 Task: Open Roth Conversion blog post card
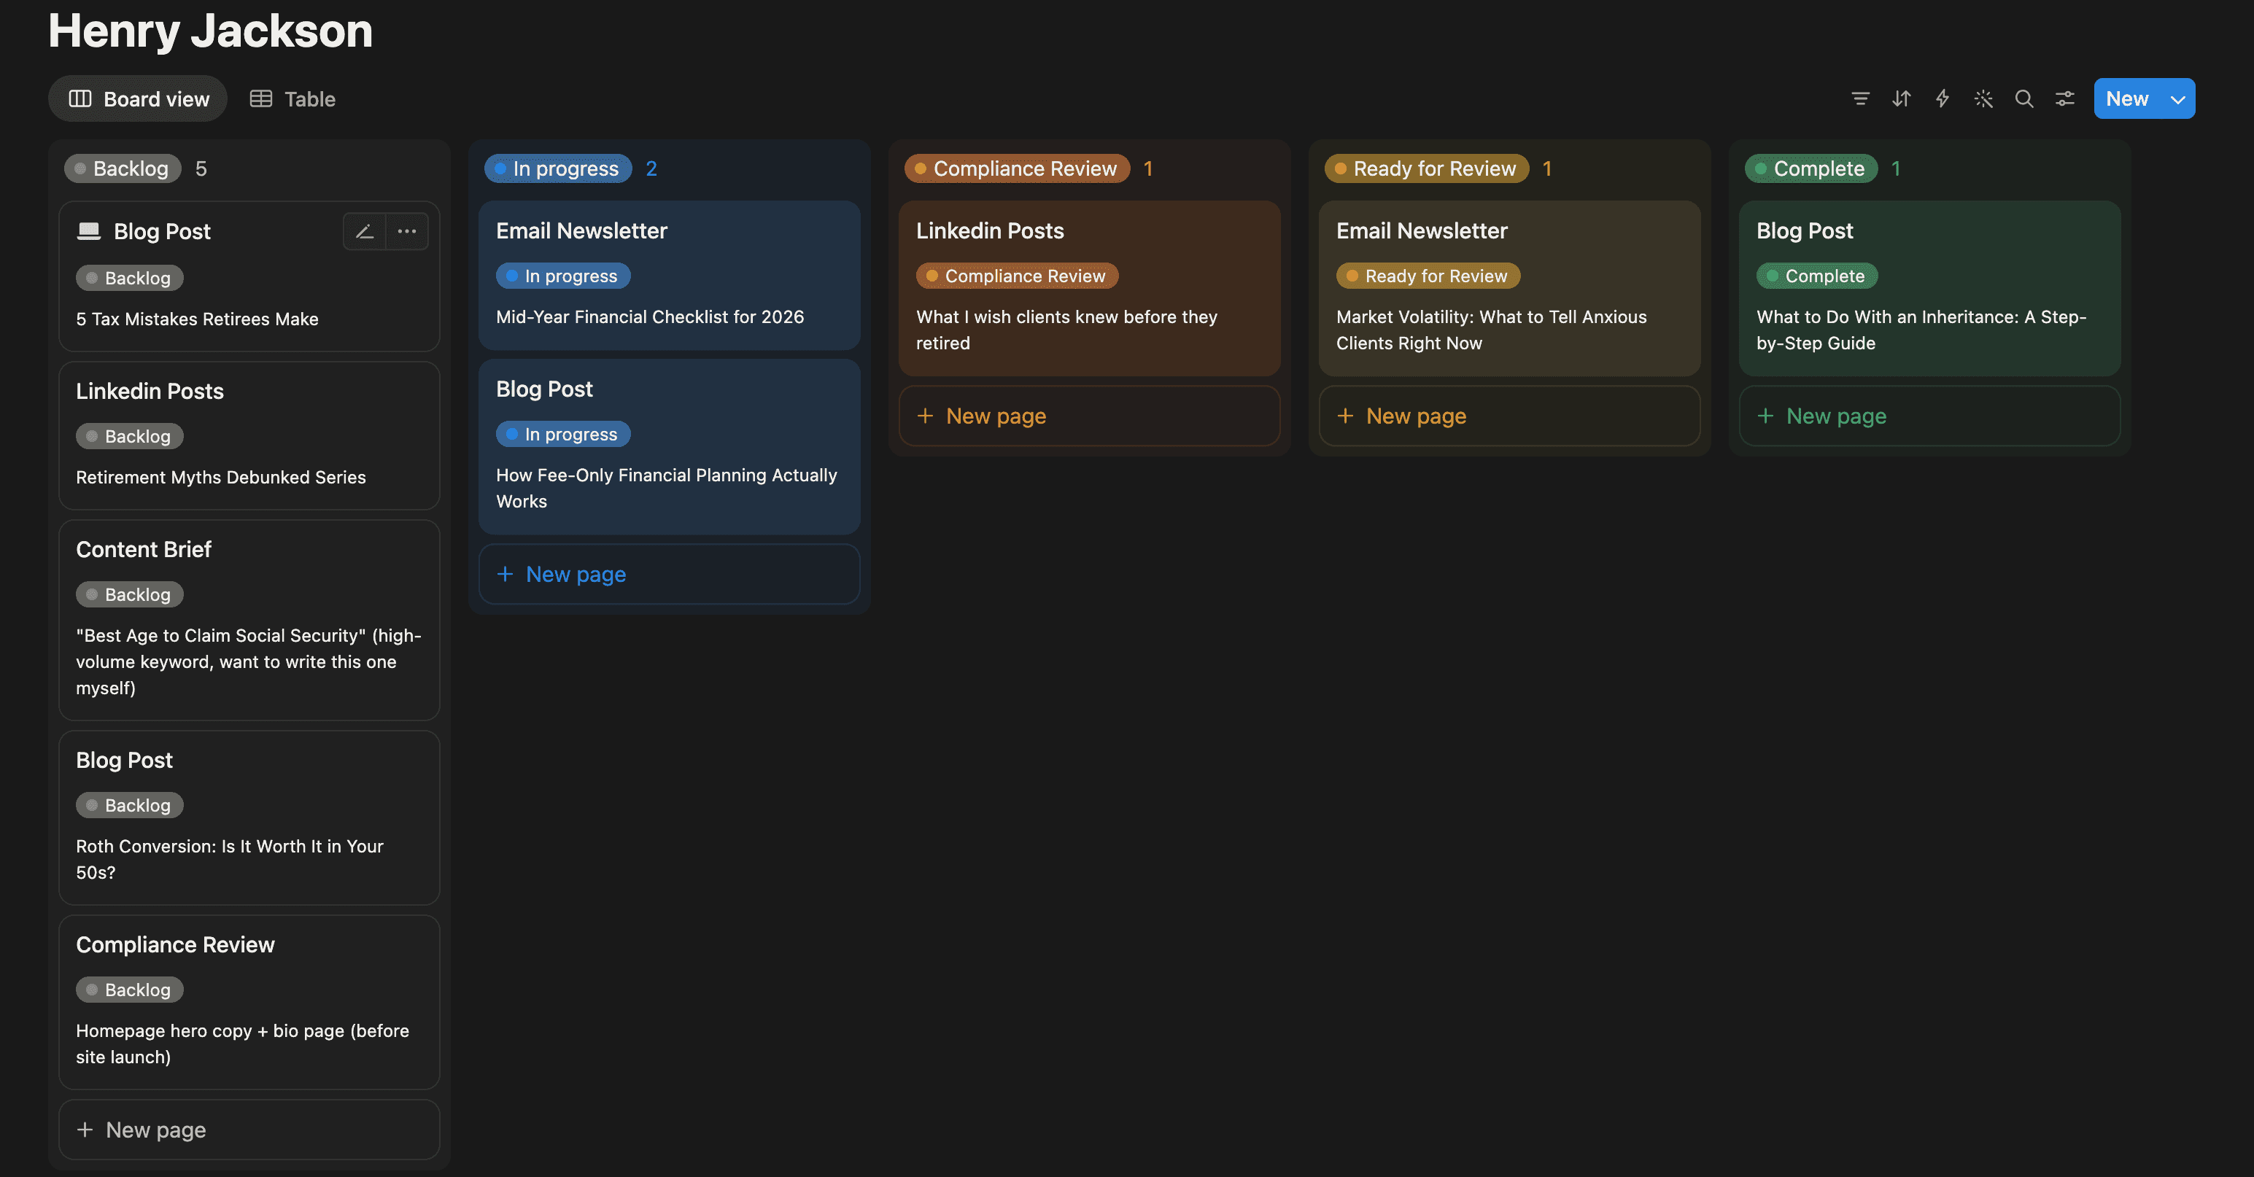click(x=249, y=817)
